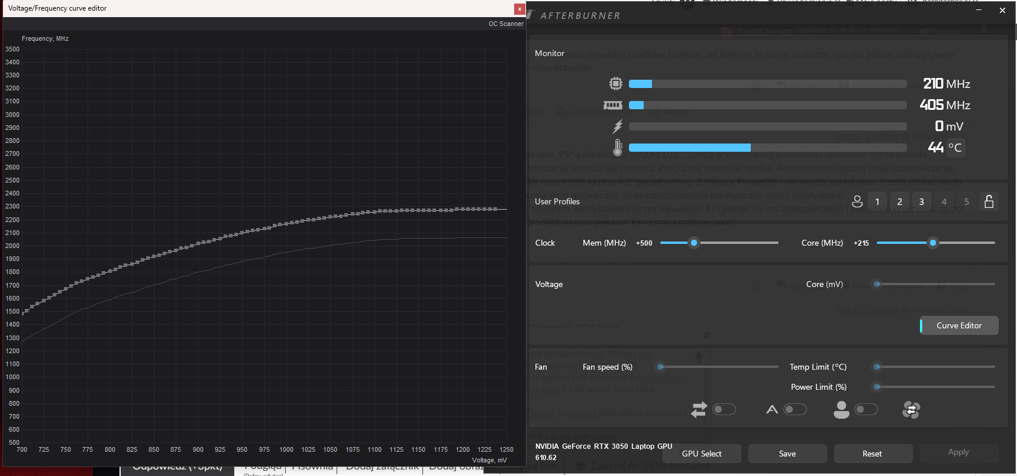
Task: Click the driver version 610.62 text
Action: (546, 458)
